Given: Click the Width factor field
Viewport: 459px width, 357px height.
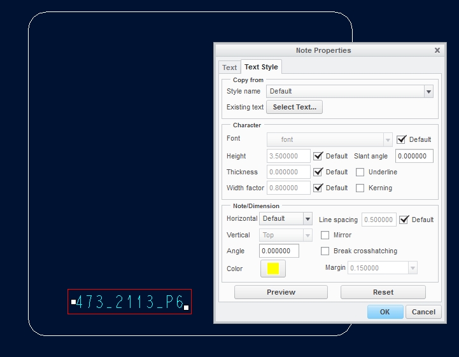Looking at the screenshot, I should coord(288,188).
